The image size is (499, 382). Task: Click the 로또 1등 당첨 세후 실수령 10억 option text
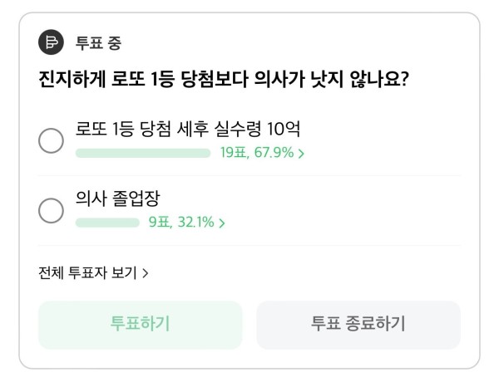tap(188, 129)
